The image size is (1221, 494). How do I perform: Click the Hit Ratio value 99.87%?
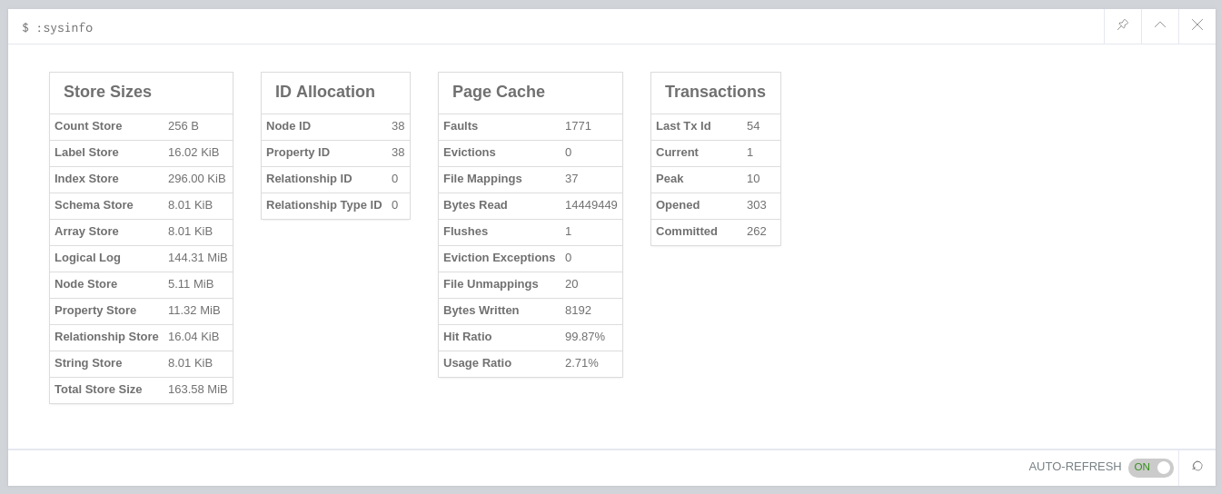point(585,337)
